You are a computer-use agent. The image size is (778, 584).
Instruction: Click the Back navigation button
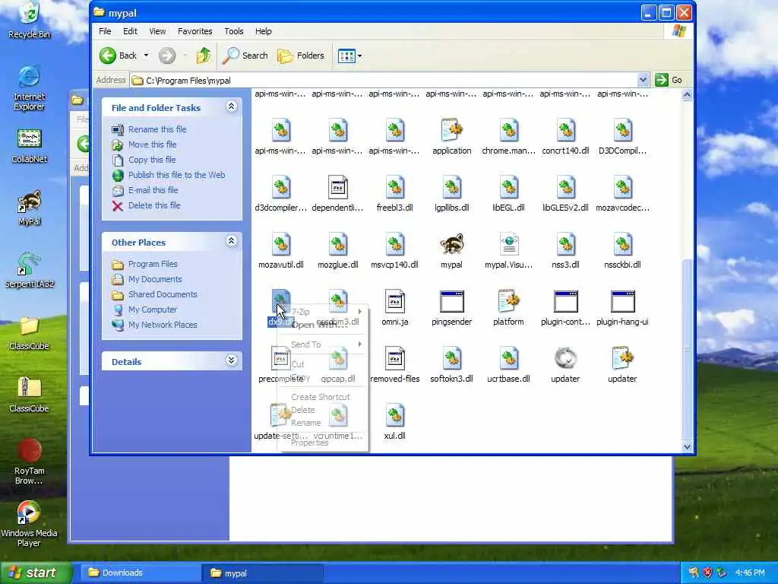click(x=118, y=56)
